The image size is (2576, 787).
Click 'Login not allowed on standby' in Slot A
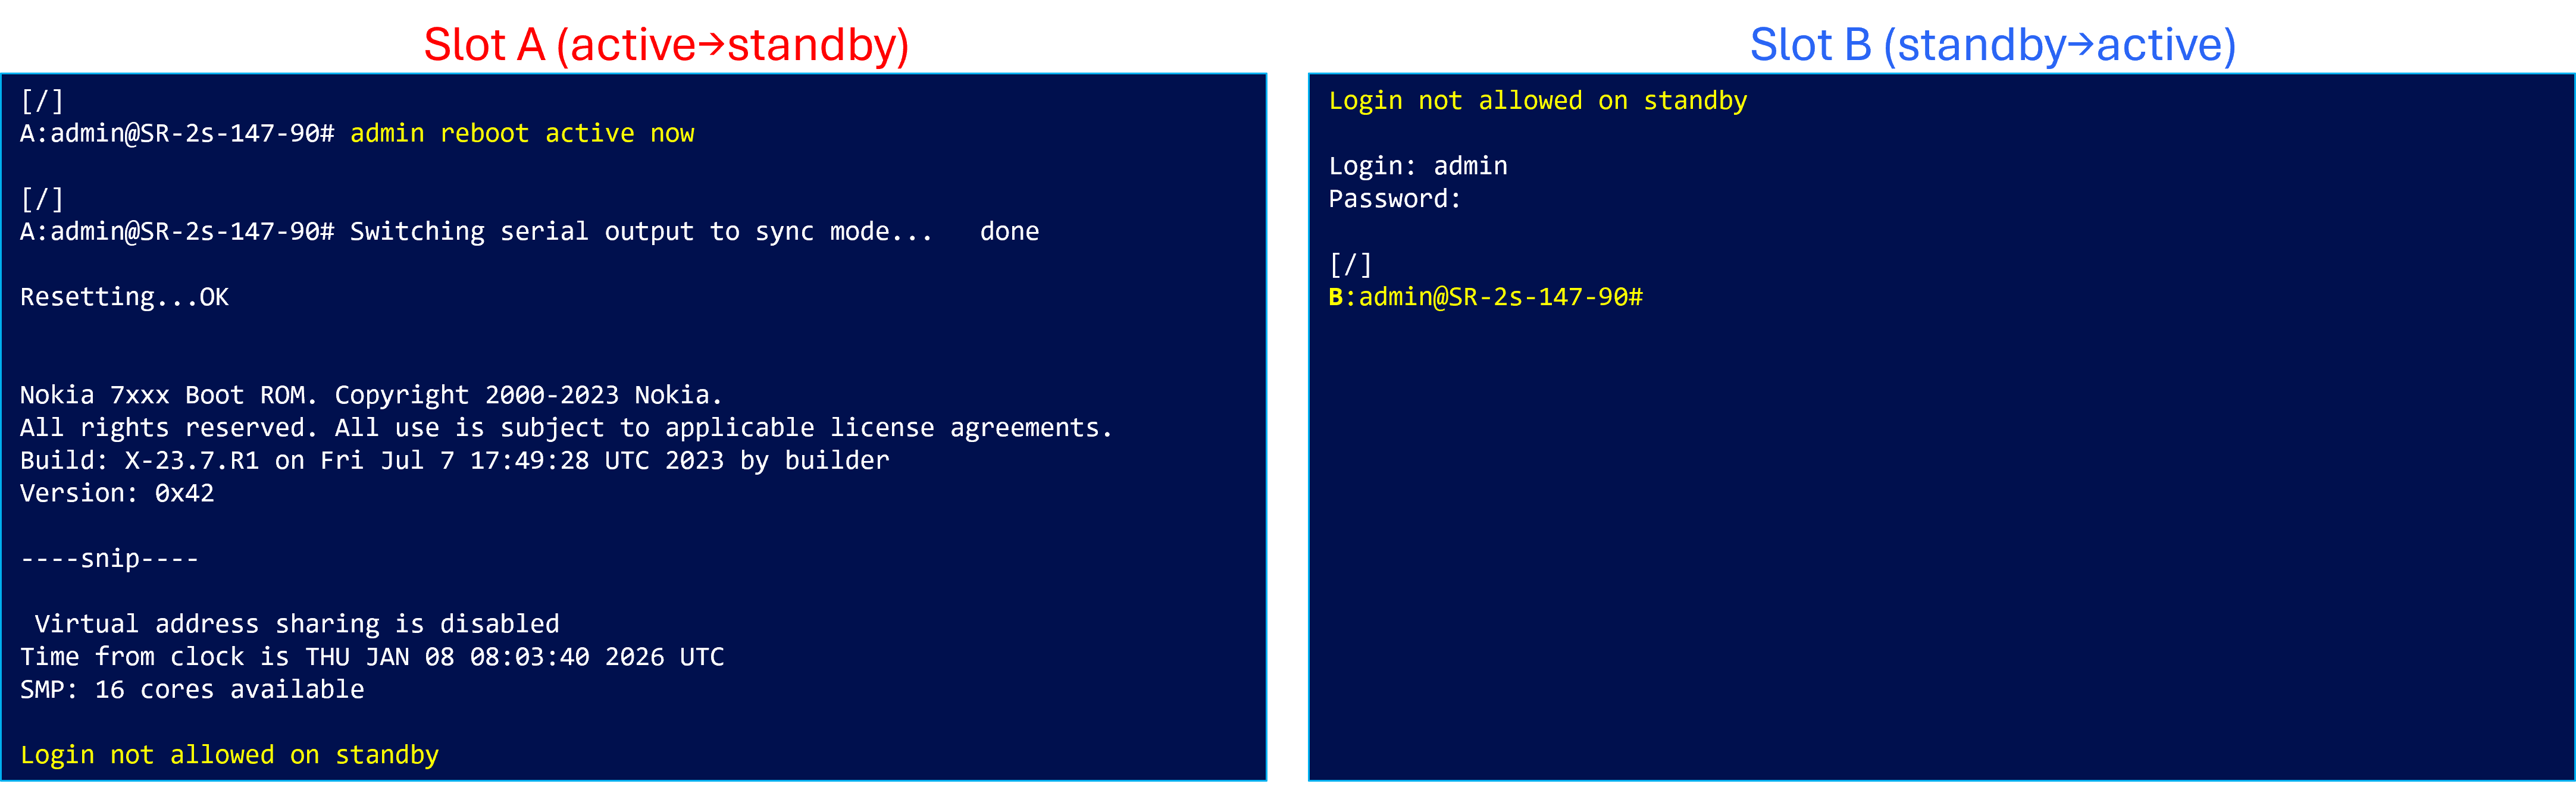click(229, 755)
